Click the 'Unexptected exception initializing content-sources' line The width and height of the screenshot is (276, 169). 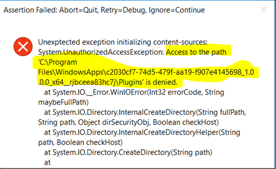(123, 42)
